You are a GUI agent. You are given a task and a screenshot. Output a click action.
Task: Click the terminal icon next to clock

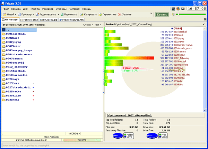[183, 9]
